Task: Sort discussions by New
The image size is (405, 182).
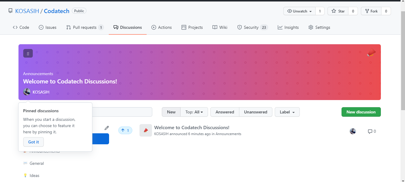Action: point(171,112)
